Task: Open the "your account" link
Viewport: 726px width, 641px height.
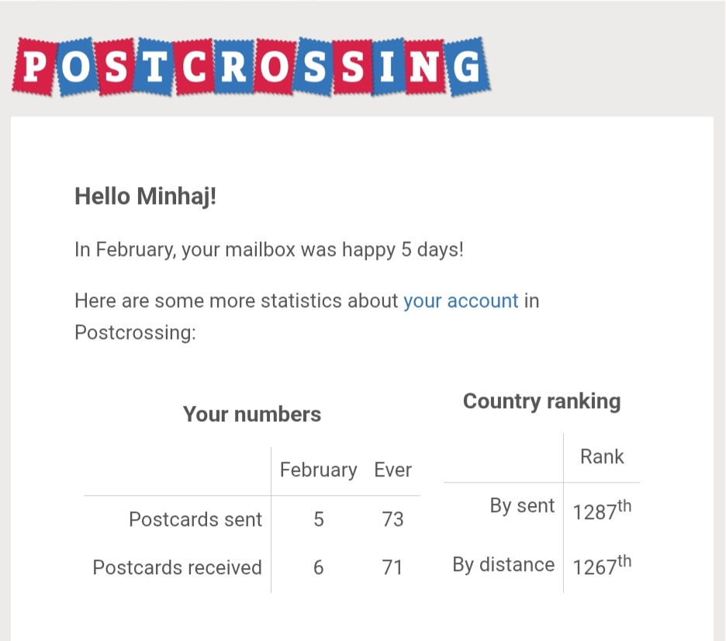Action: coord(461,301)
